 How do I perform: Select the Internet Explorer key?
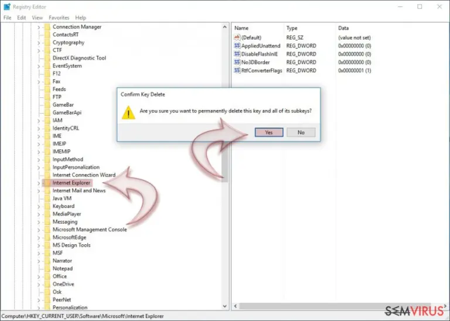[x=71, y=183]
